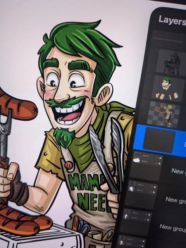Tap the "Layers" panel heading
186x248 pixels.
[172, 21]
